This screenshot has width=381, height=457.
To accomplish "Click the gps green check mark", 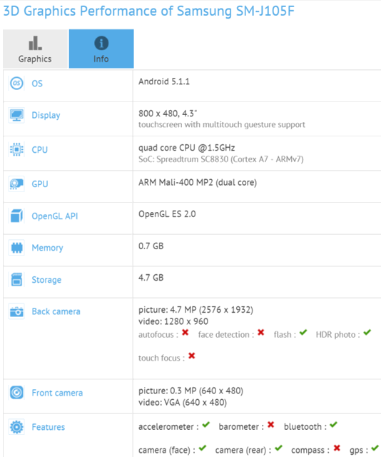I will pos(375,448).
